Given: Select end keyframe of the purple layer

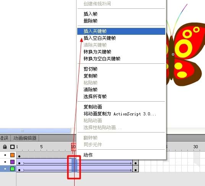Looking at the screenshot, I should 135,163.
